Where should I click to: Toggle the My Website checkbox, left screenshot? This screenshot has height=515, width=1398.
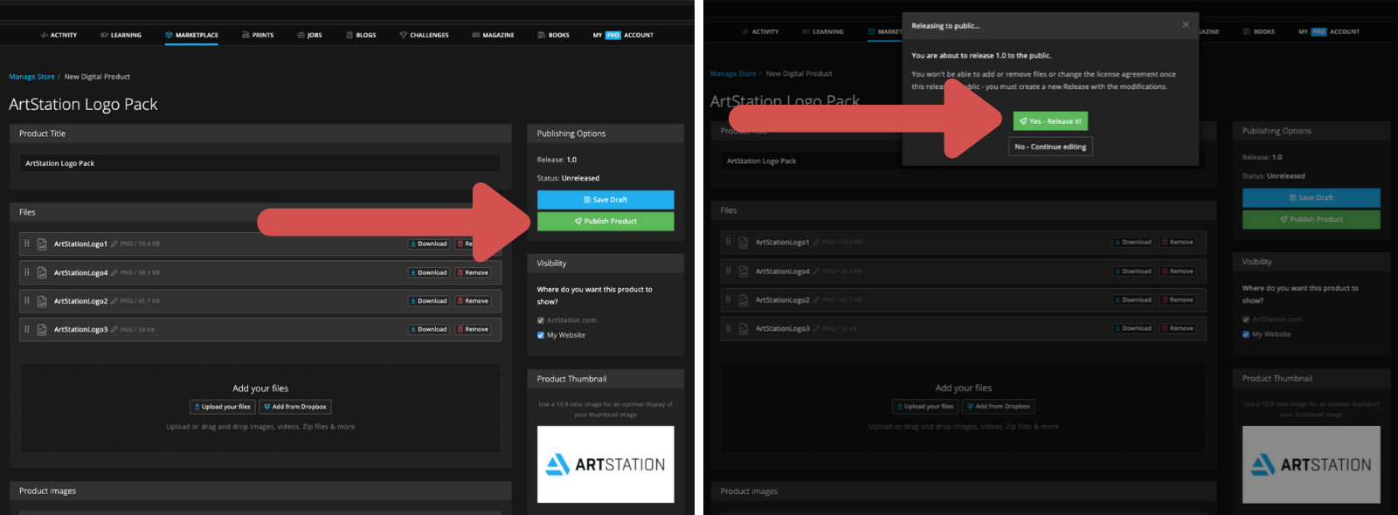pyautogui.click(x=541, y=335)
